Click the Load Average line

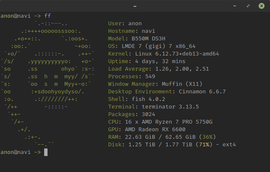159,69
